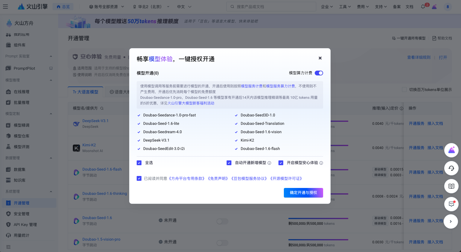Viewport: 461px width, 252px height.
Task: Click the search icon in 模型名/提供方 header
Action: [x=102, y=108]
